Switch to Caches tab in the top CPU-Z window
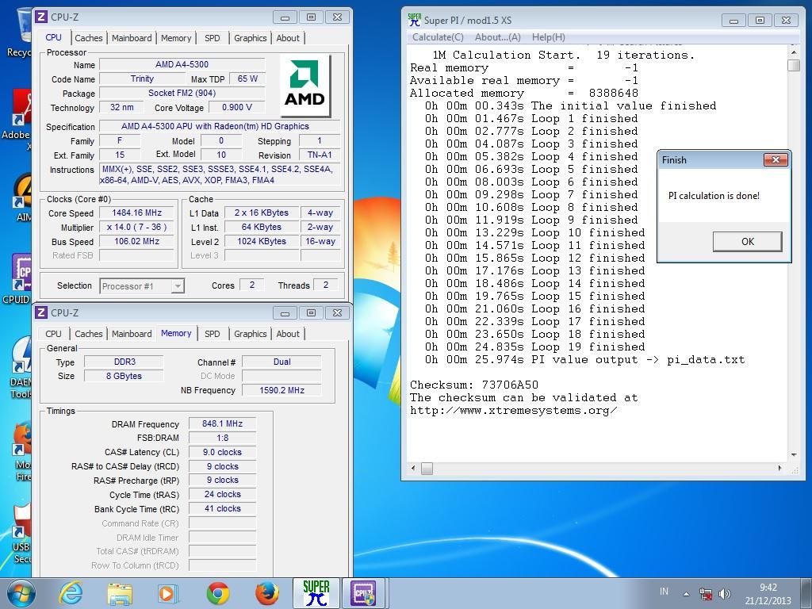 tap(89, 38)
